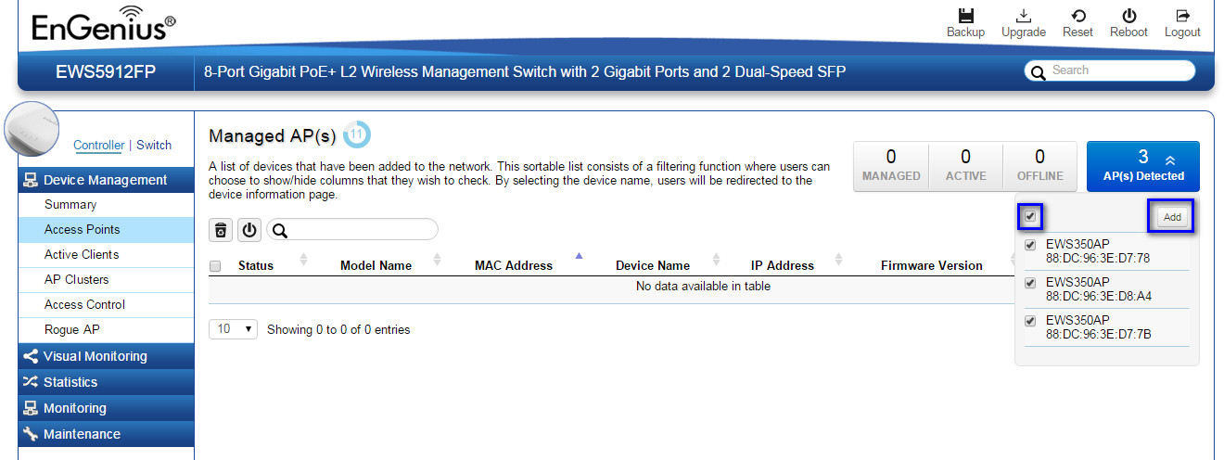The image size is (1224, 460).
Task: Click the Reboot power icon in header
Action: point(1128,17)
